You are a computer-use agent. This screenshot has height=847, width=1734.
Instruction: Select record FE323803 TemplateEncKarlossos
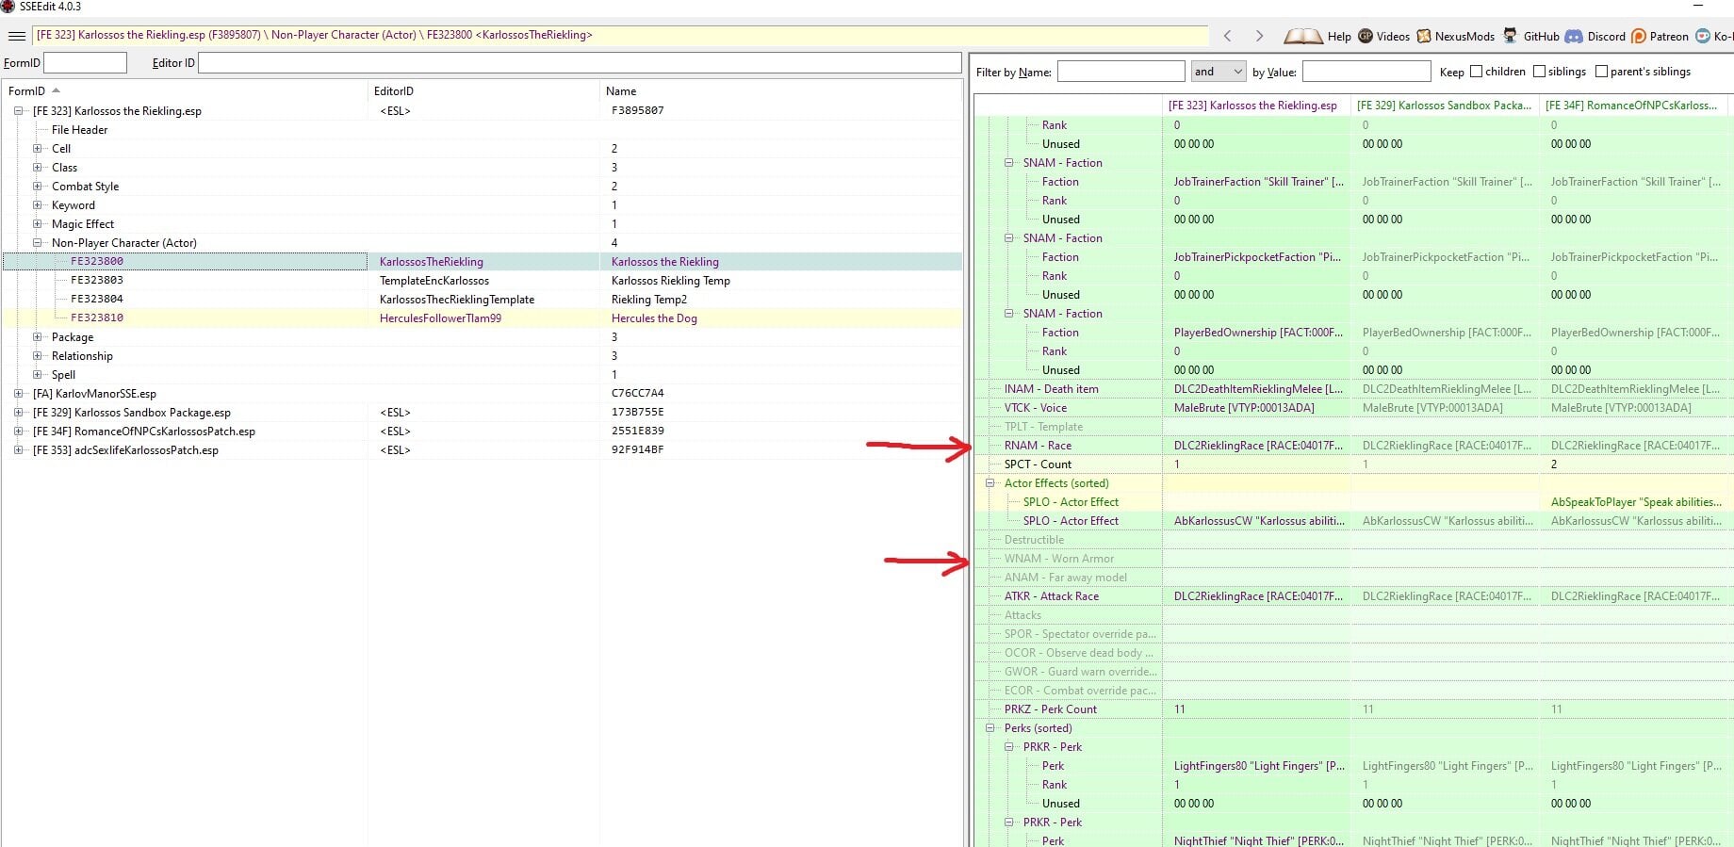tap(483, 281)
